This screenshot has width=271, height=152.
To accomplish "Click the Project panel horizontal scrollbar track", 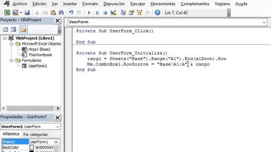I will (x=30, y=109).
